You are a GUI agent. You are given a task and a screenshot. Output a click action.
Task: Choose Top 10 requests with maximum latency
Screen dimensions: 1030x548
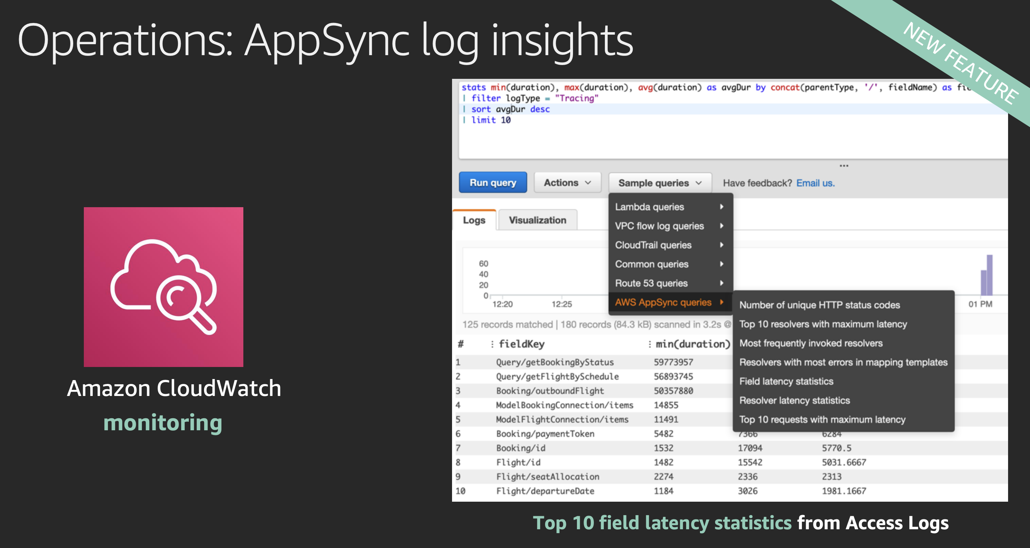pos(843,420)
